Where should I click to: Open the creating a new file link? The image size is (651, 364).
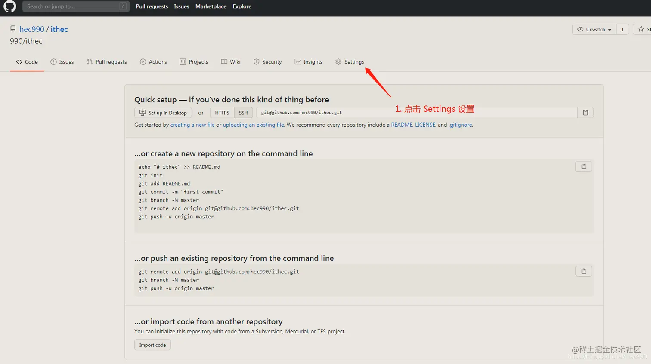tap(192, 125)
